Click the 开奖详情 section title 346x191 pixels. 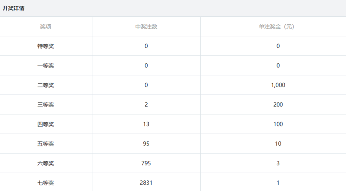tap(14, 8)
